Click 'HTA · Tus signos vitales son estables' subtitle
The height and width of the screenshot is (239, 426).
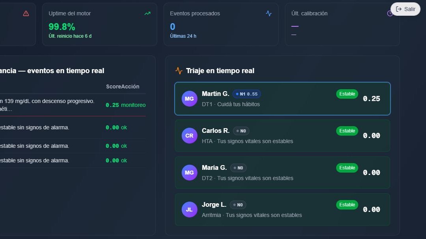click(x=247, y=141)
